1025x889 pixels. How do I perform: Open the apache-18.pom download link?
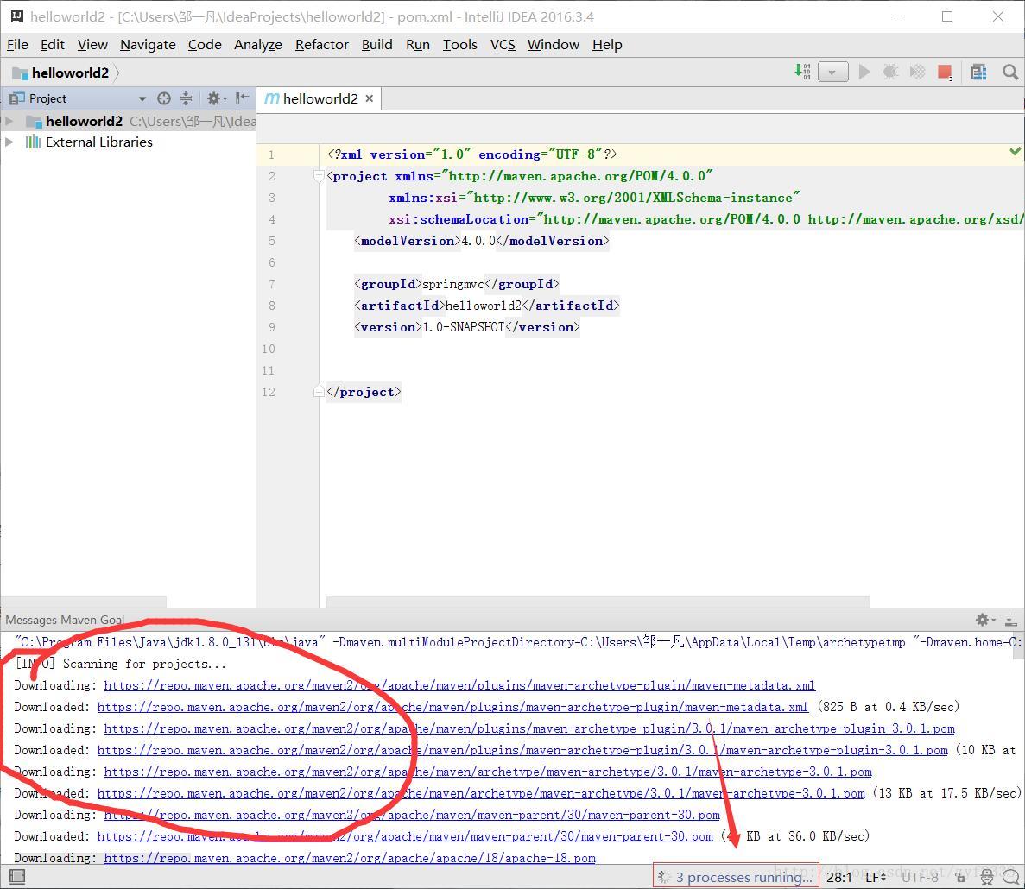pos(350,858)
